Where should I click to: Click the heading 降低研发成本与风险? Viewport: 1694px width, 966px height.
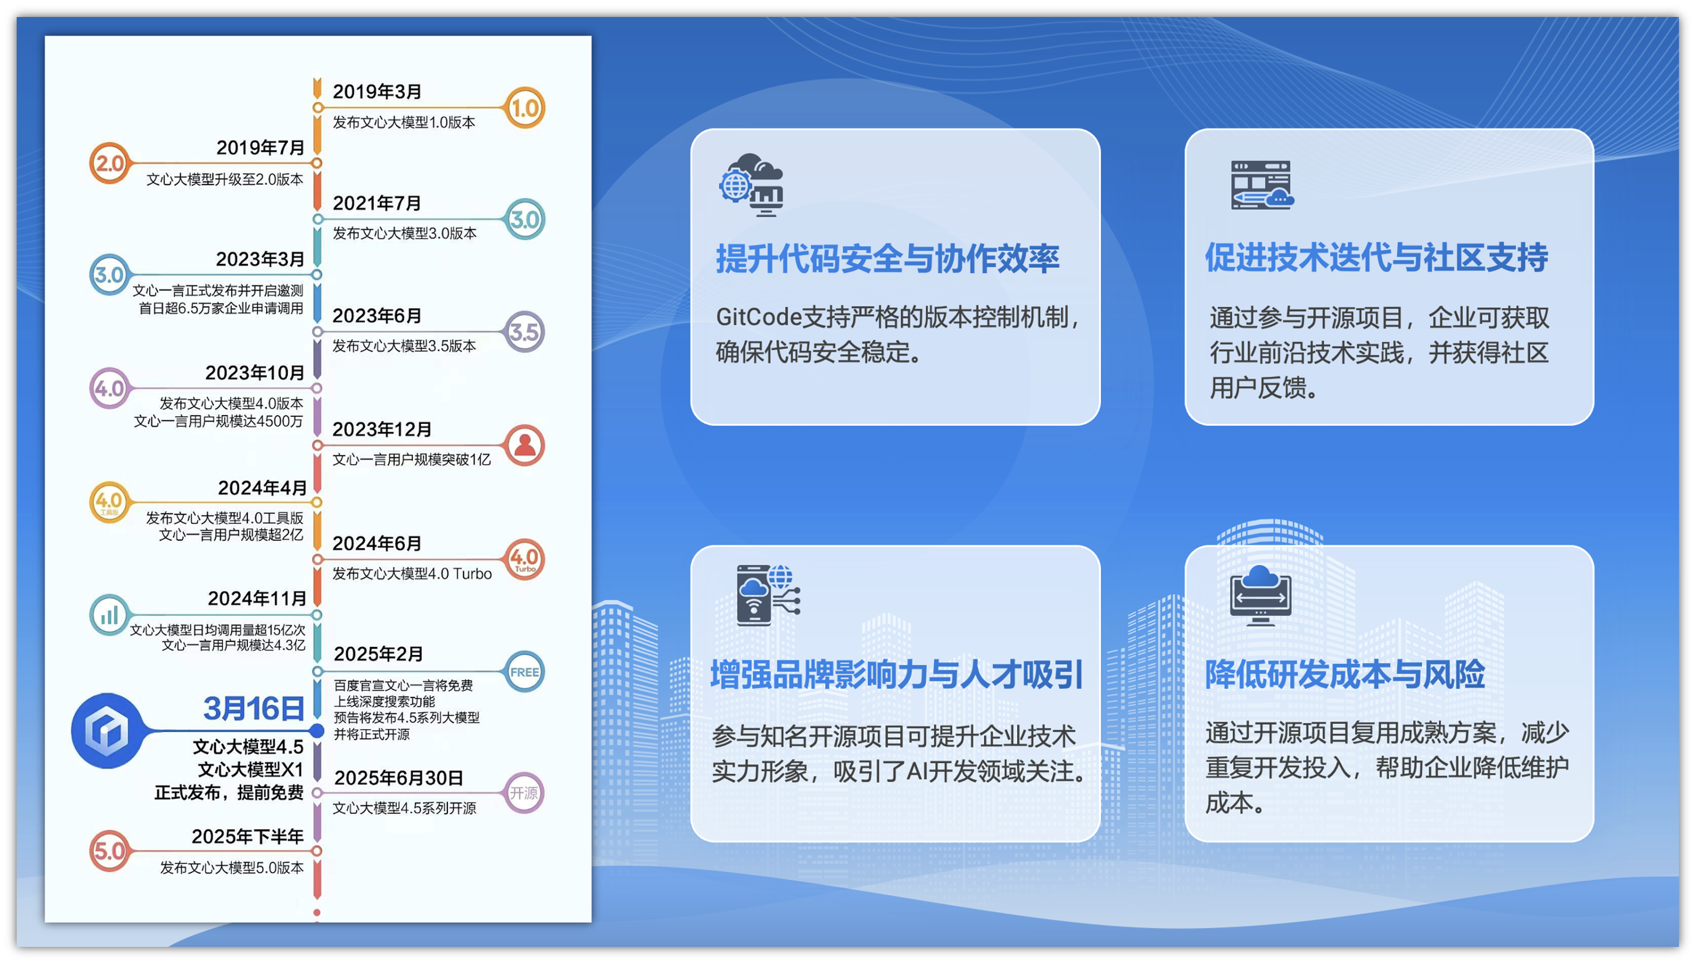coord(1345,675)
